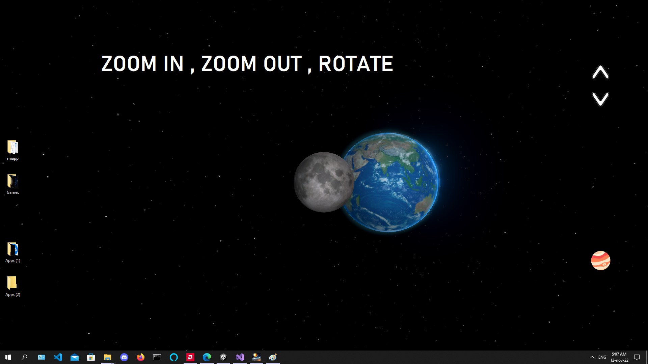Open the Windows Start menu
Screen dimensions: 648x364
point(7,357)
